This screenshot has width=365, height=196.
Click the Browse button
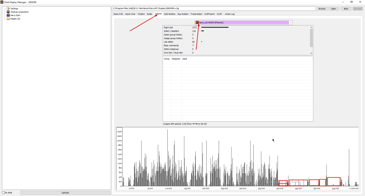(x=322, y=9)
